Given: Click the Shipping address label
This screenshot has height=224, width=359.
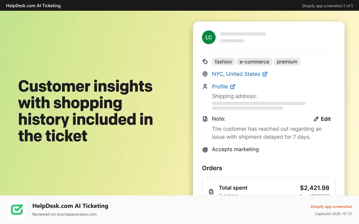Looking at the screenshot, I should 235,96.
